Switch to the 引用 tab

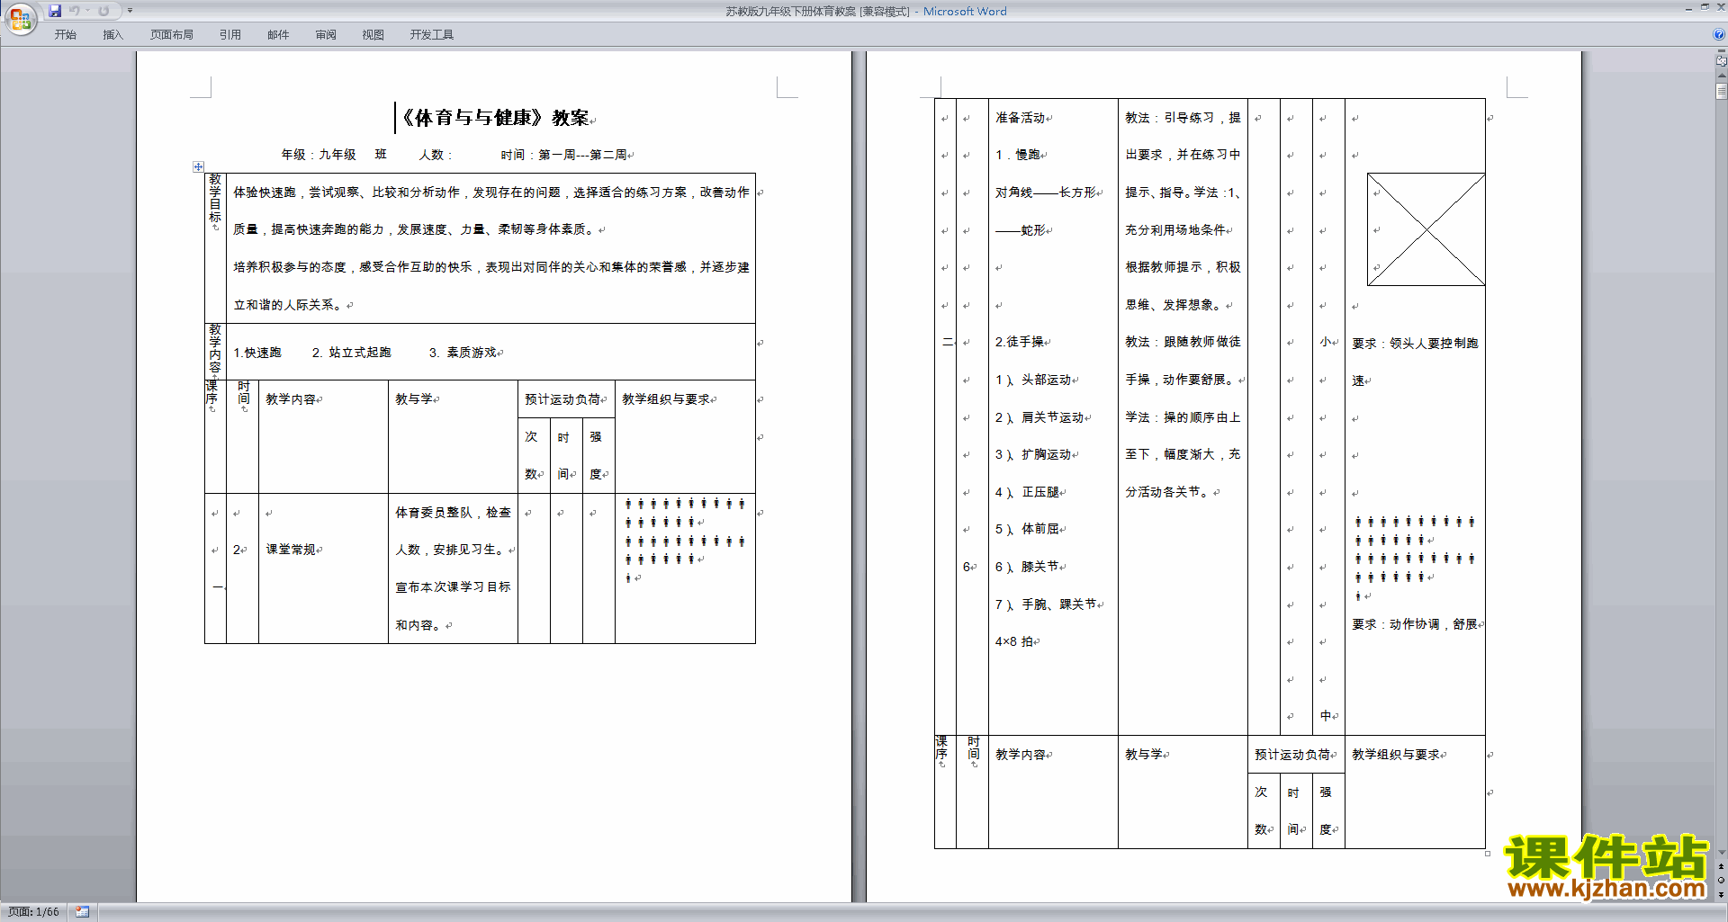click(230, 35)
